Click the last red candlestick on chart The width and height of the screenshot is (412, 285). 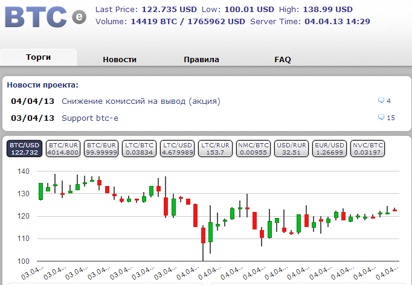pyautogui.click(x=394, y=210)
